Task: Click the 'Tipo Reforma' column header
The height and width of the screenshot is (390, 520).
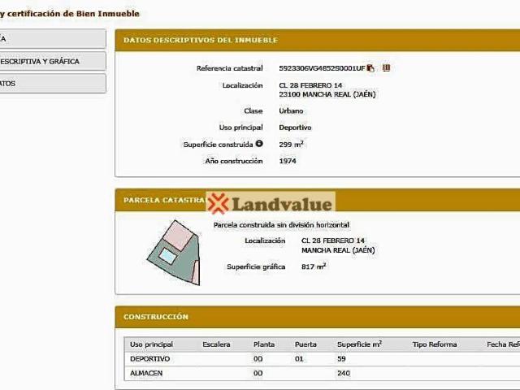Action: (435, 344)
